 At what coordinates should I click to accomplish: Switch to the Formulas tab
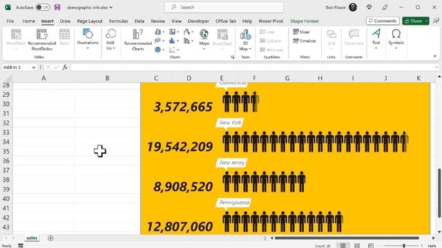[x=118, y=21]
